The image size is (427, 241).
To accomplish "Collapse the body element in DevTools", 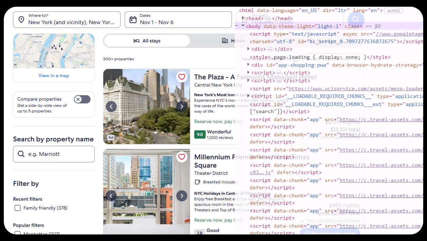I will point(243,26).
